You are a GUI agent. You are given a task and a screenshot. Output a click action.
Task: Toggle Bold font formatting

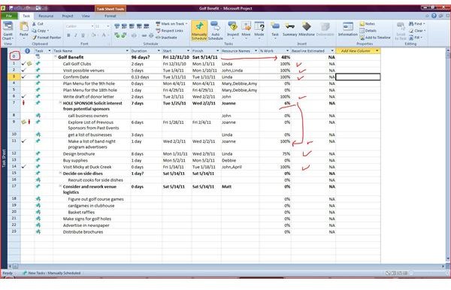(x=68, y=35)
